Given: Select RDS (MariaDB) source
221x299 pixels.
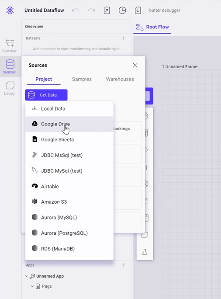Looking at the screenshot, I should click(x=69, y=249).
